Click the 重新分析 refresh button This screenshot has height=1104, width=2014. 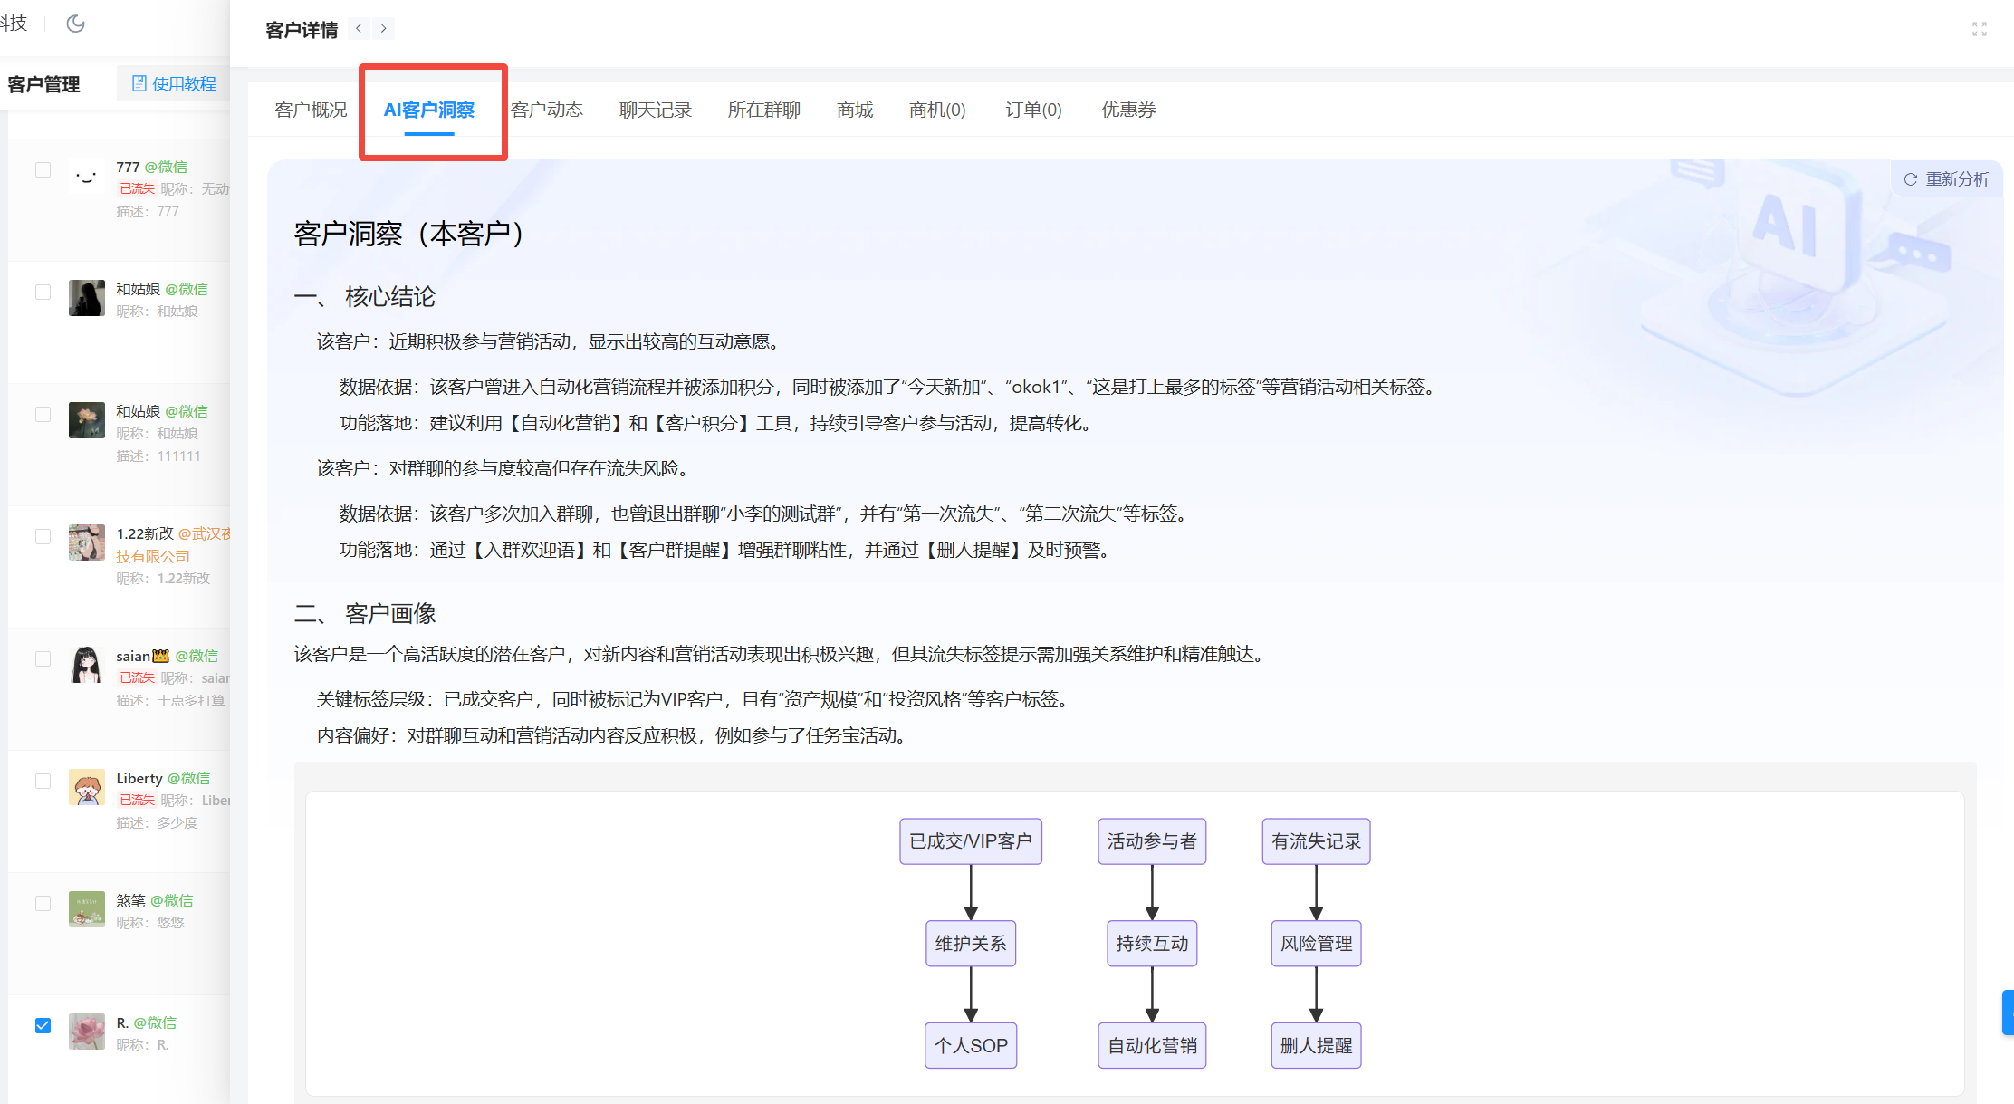(1946, 179)
